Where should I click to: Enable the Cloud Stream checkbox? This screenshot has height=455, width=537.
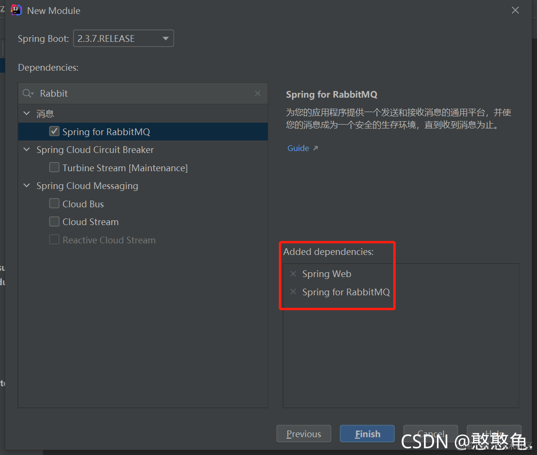click(x=54, y=222)
